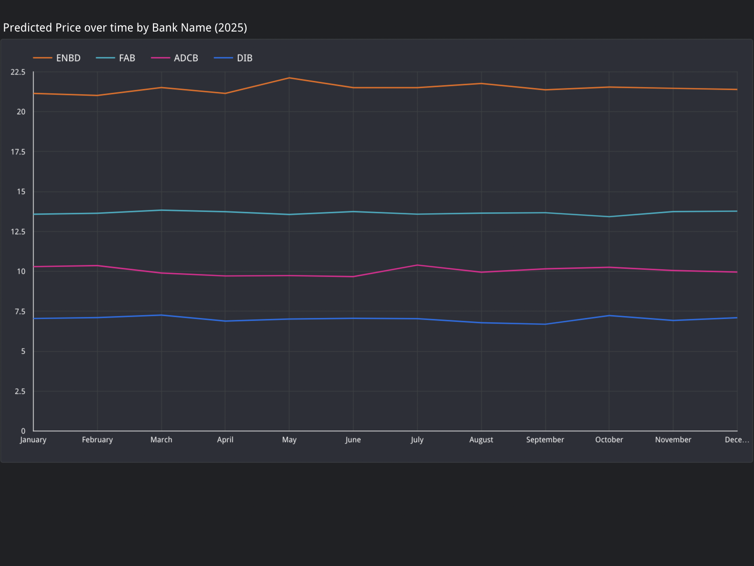Click the July x-axis label

tap(417, 440)
